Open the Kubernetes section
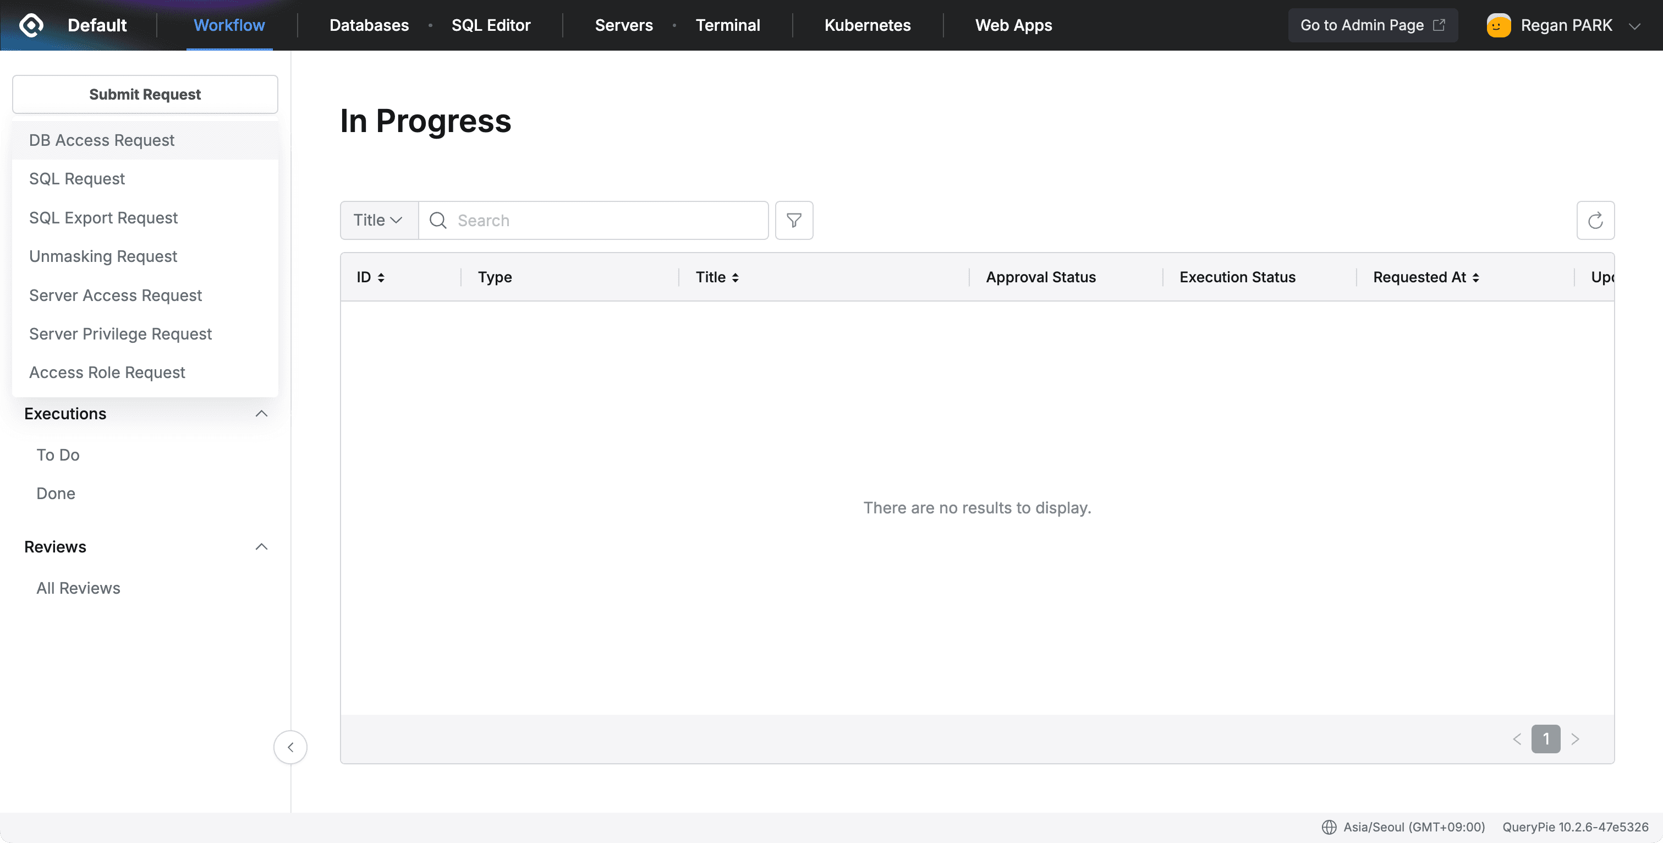Image resolution: width=1663 pixels, height=843 pixels. click(867, 25)
